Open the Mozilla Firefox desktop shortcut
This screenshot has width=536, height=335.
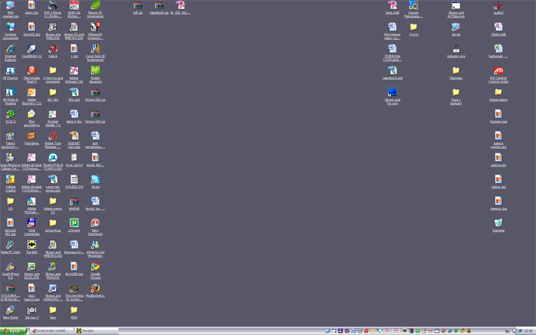click(x=95, y=288)
